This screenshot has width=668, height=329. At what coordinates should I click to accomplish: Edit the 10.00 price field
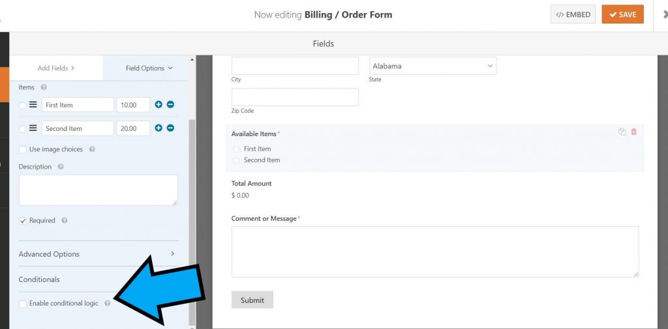(x=133, y=105)
